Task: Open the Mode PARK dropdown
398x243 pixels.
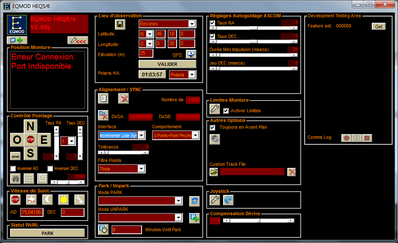Action: pyautogui.click(x=178, y=201)
